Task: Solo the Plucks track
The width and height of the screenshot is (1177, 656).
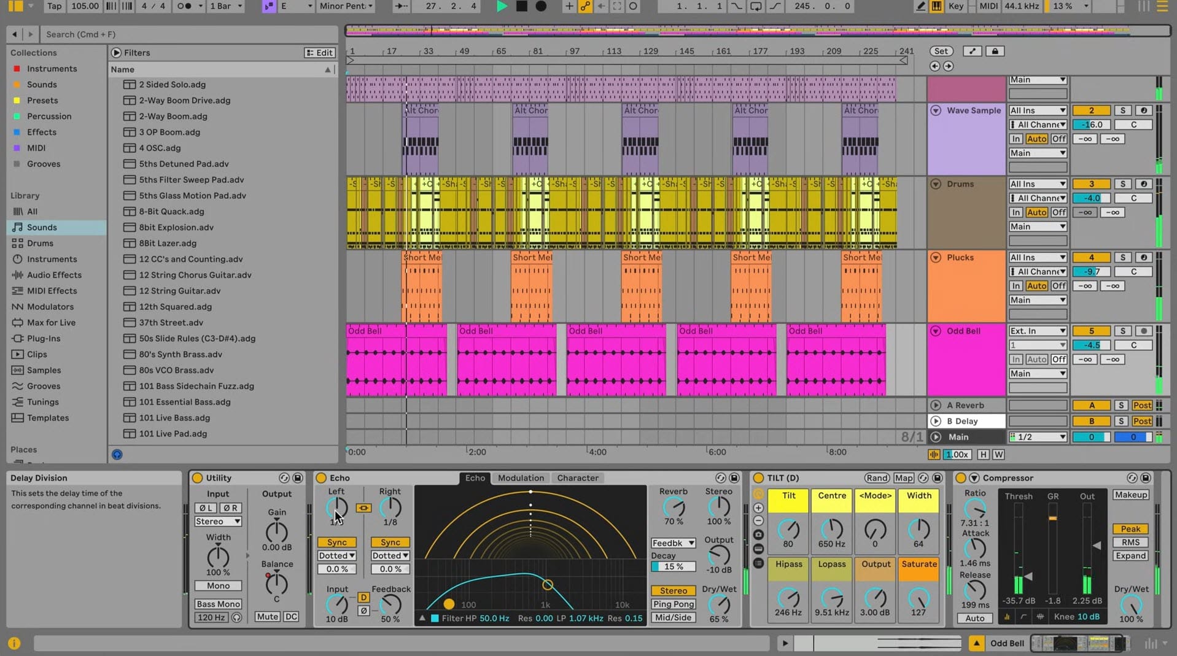Action: click(x=1124, y=257)
